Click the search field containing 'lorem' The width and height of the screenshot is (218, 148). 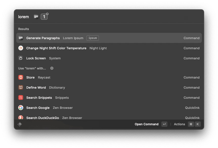[x=24, y=17]
